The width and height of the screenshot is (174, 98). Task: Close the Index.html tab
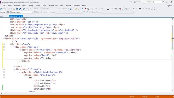pyautogui.click(x=22, y=16)
